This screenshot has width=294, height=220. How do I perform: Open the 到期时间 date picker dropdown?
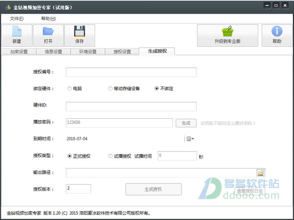click(190, 139)
